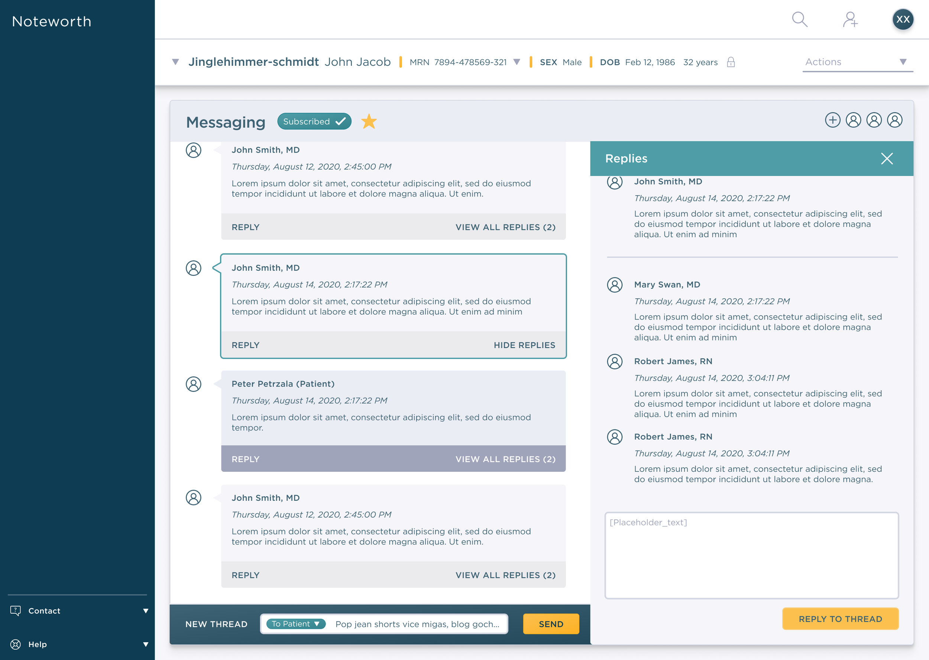Screen dimensions: 929x660
Task: Star the Messaging panel favorite icon
Action: (369, 121)
